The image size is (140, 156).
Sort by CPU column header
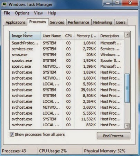(x=69, y=36)
